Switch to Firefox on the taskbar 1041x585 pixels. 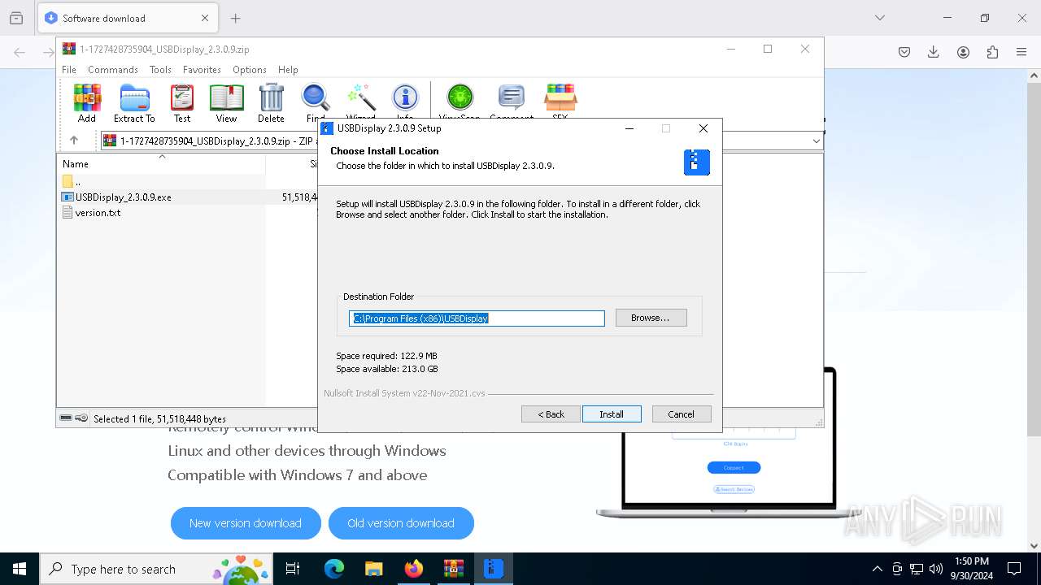pos(414,569)
